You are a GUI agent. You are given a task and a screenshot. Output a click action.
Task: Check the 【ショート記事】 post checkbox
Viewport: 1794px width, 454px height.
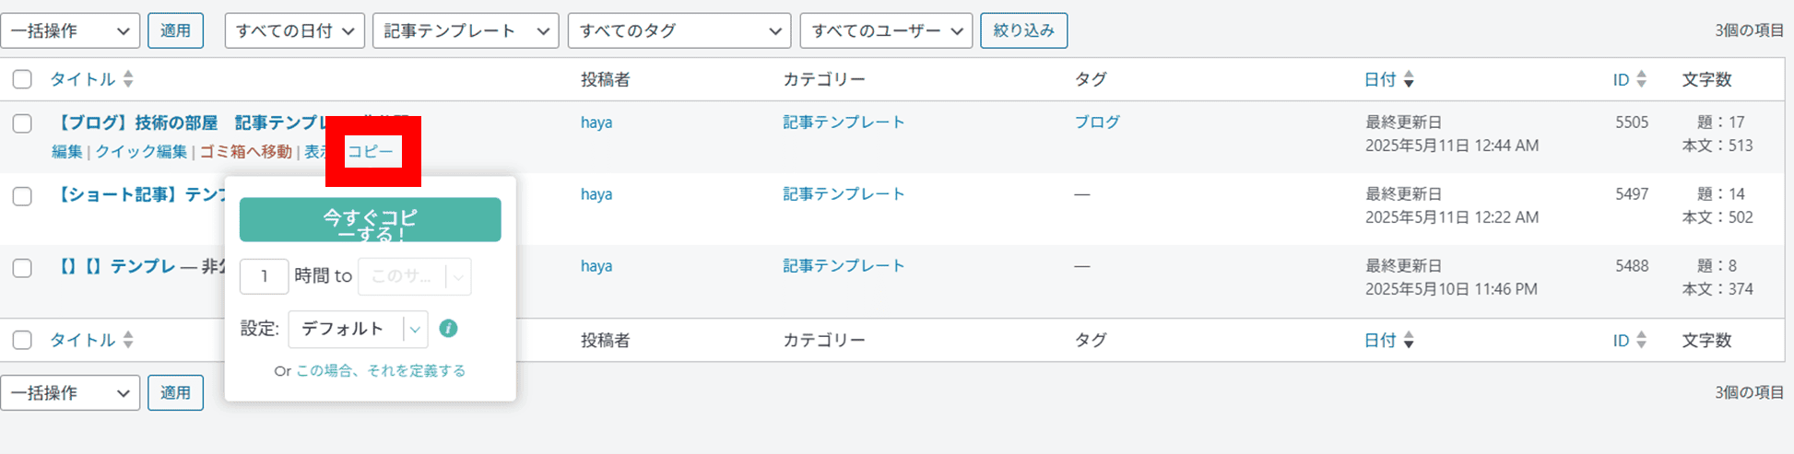(x=22, y=195)
